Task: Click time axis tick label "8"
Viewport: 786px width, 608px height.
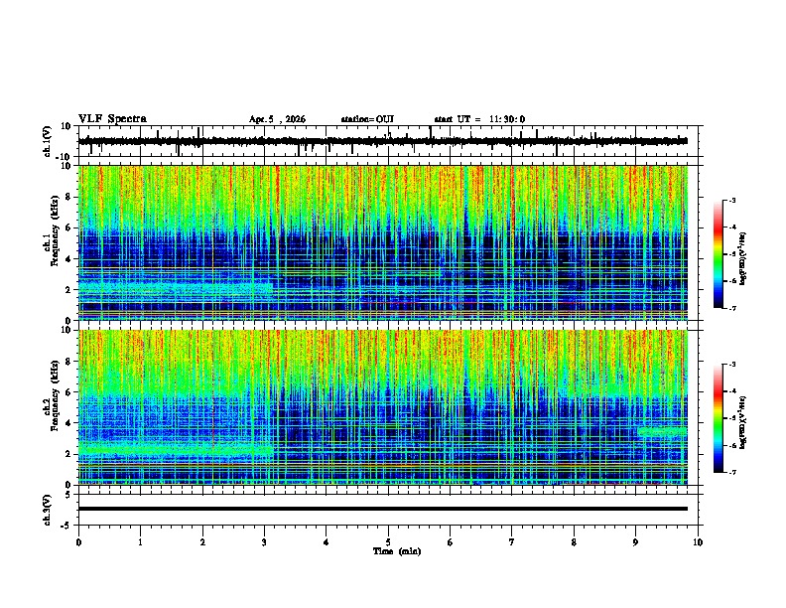Action: (x=574, y=542)
